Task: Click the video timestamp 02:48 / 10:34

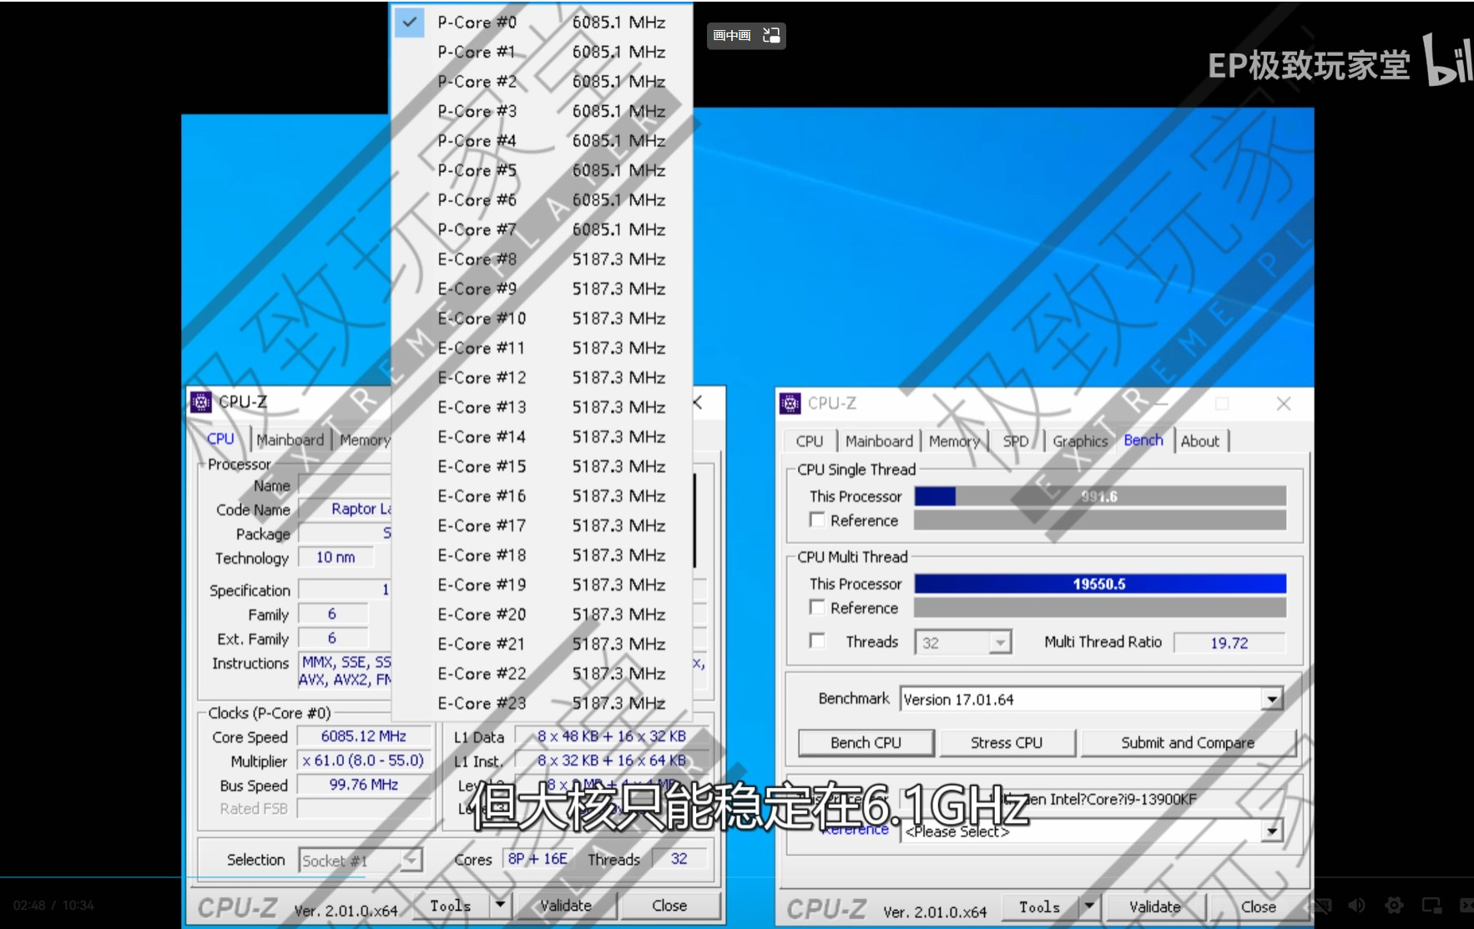Action: click(53, 906)
